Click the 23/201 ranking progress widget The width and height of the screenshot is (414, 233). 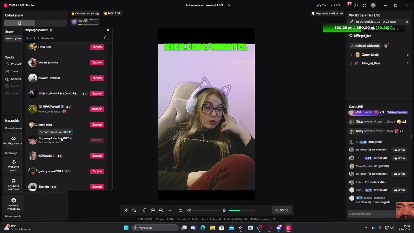coord(85,21)
